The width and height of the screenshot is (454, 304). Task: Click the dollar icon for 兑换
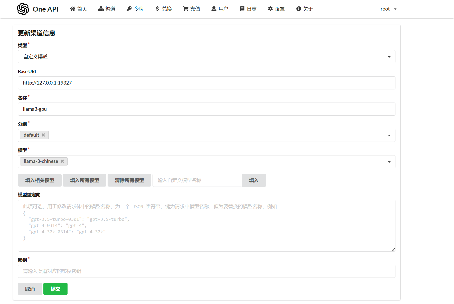157,9
